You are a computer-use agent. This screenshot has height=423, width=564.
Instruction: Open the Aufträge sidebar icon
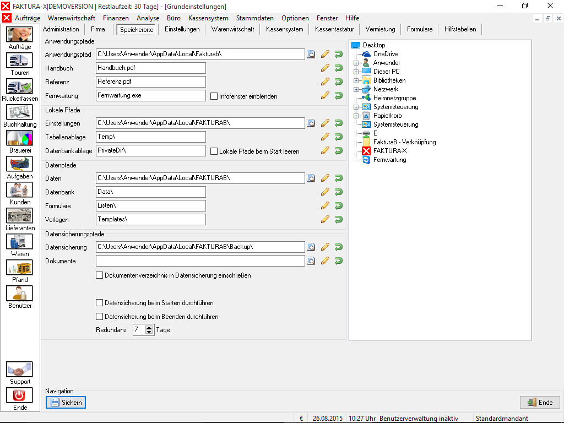click(x=19, y=34)
